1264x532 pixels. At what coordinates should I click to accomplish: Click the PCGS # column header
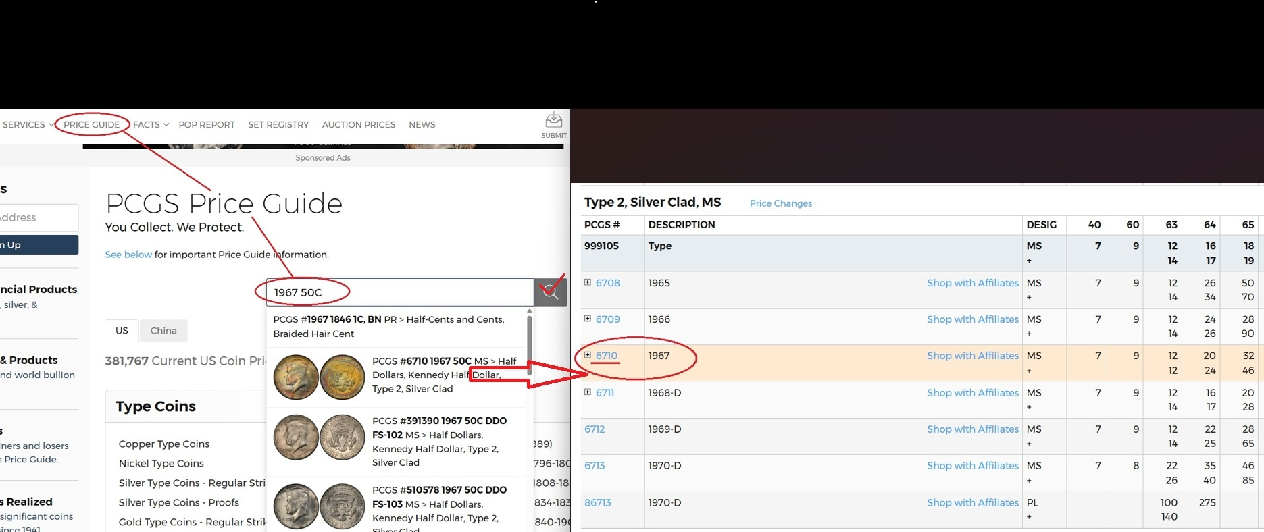click(x=602, y=225)
